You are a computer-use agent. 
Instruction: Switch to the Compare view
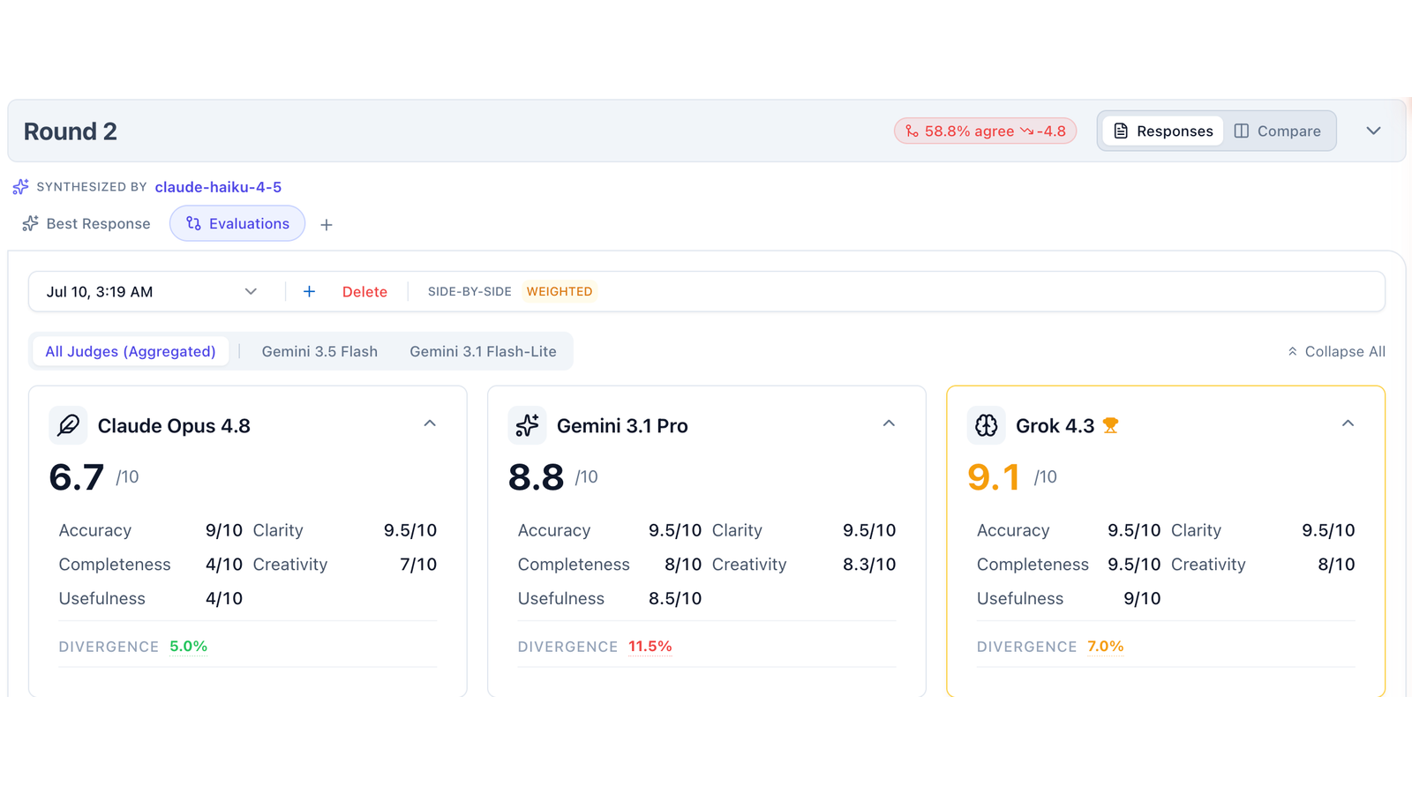pyautogui.click(x=1277, y=131)
